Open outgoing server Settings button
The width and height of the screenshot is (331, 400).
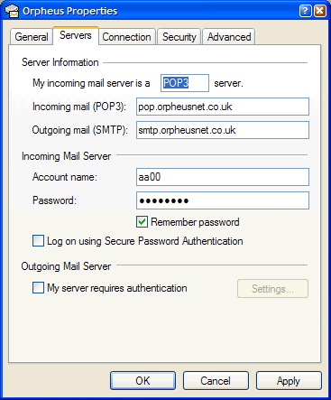[272, 289]
